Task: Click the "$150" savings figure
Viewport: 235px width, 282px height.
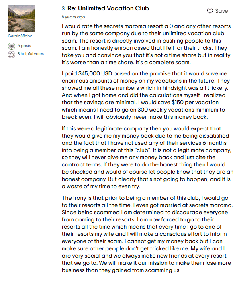Action: point(178,103)
